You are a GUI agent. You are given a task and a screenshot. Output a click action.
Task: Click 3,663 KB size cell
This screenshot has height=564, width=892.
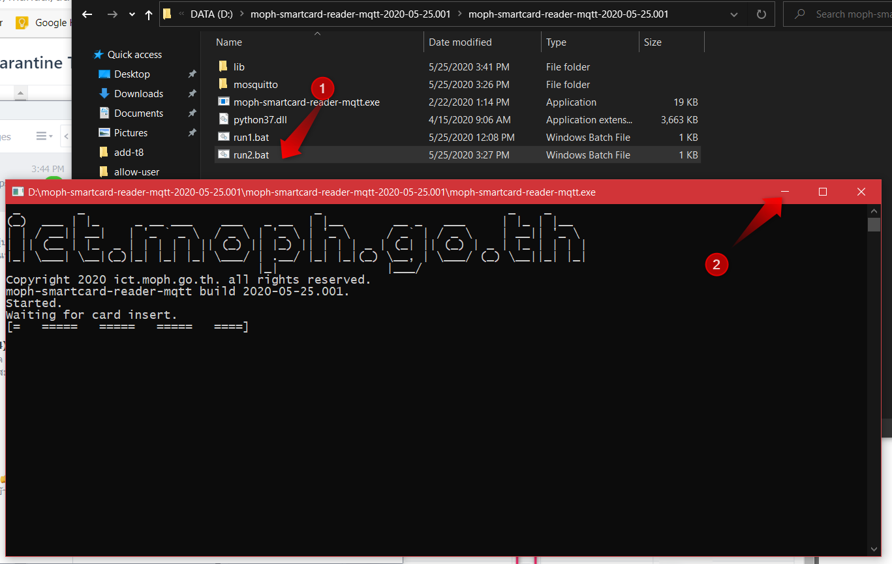pyautogui.click(x=679, y=120)
